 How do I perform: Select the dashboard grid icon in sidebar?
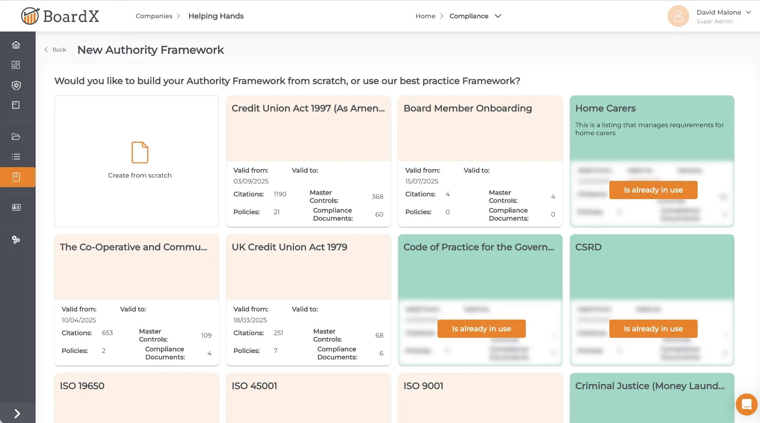[16, 65]
